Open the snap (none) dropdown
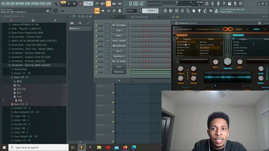The height and width of the screenshot is (151, 269). click(x=132, y=10)
